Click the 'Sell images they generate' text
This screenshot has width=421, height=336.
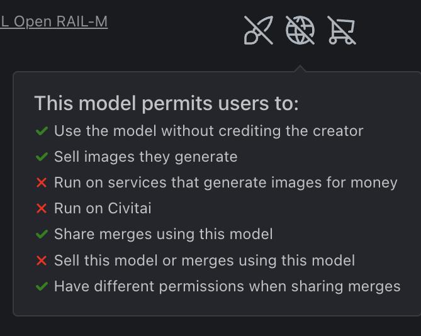coord(146,157)
